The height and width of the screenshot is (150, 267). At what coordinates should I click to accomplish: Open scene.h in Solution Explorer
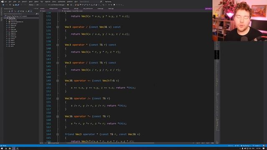click(13, 39)
